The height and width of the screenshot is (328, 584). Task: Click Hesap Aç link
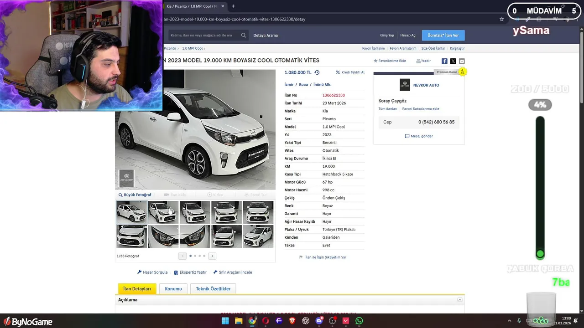pyautogui.click(x=408, y=36)
